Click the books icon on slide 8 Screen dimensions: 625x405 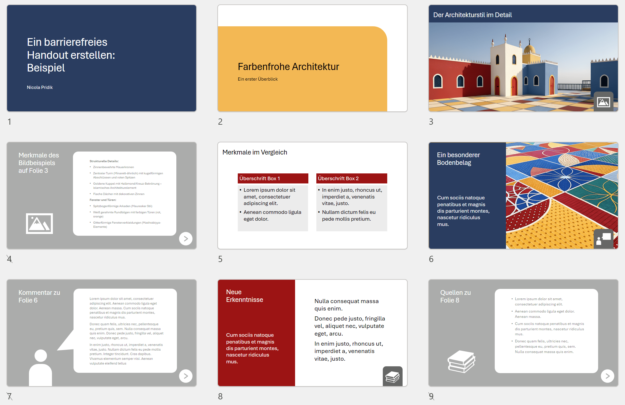[393, 376]
